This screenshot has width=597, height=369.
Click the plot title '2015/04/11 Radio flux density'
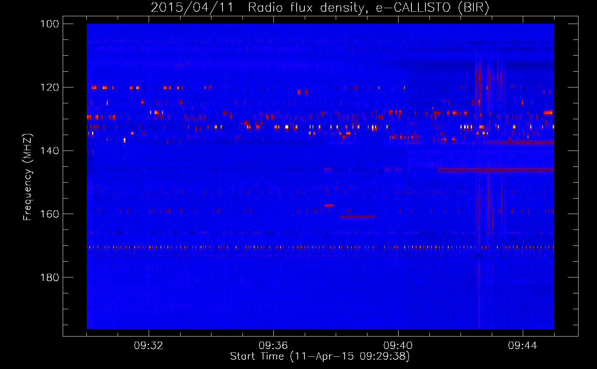257,7
